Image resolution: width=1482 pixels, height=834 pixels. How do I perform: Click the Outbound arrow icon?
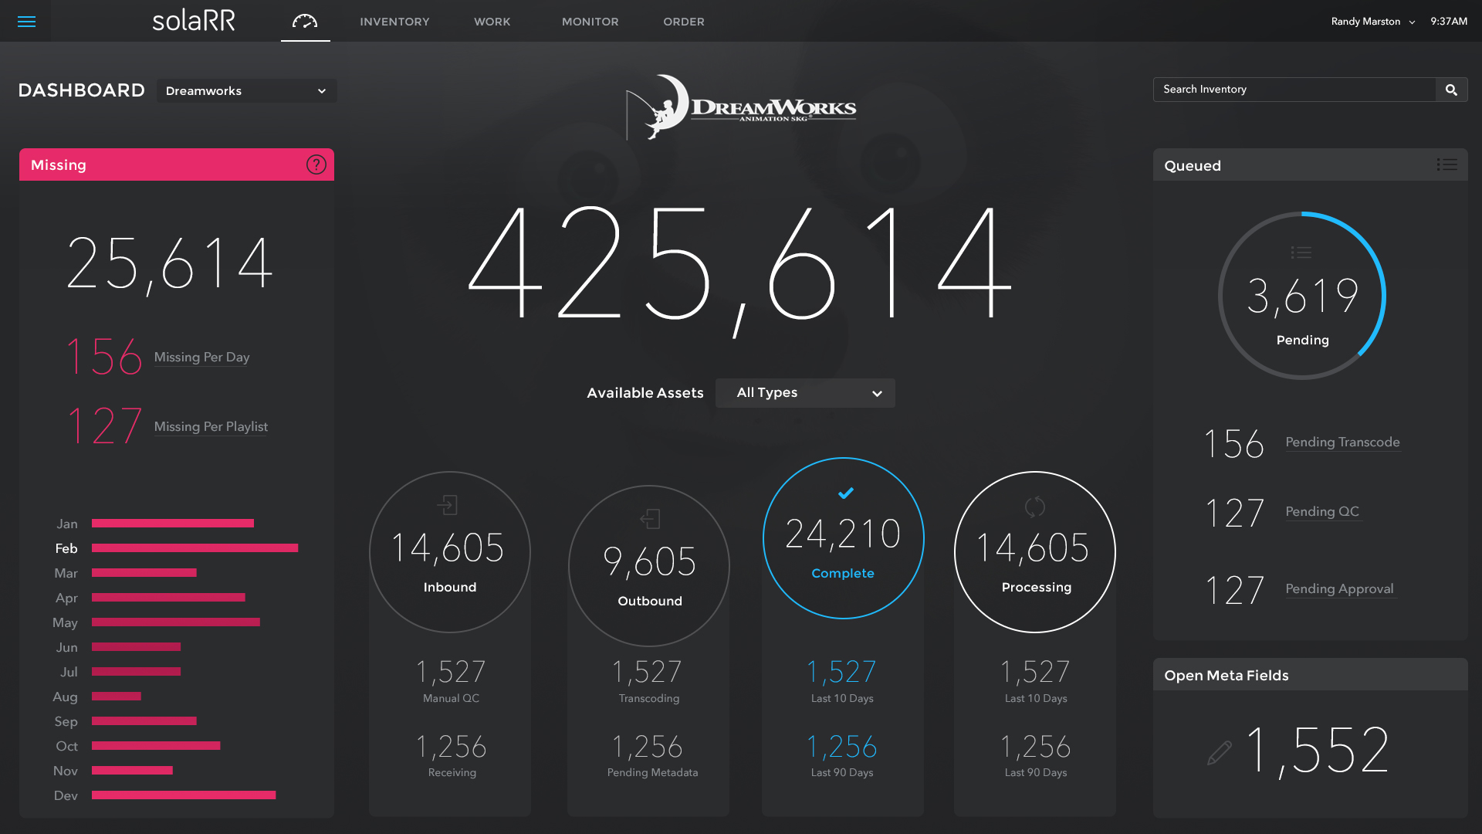click(x=650, y=519)
